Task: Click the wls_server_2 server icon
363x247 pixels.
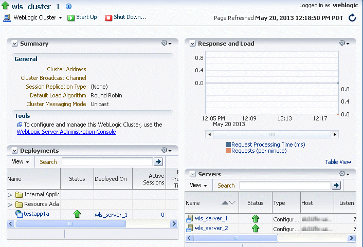Action: (x=190, y=229)
